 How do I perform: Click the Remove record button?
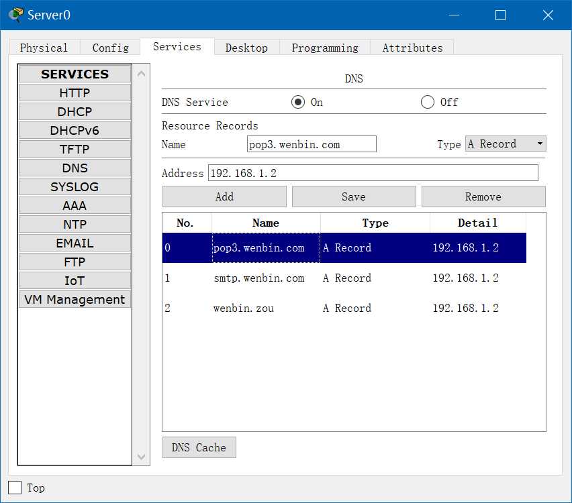(483, 197)
